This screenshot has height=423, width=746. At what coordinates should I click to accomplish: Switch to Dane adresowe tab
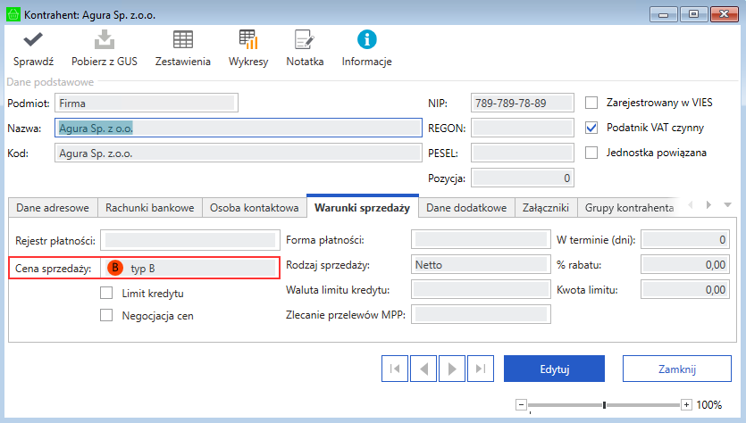click(53, 208)
